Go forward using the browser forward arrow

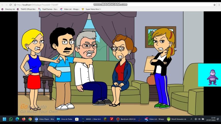coord(6,5)
